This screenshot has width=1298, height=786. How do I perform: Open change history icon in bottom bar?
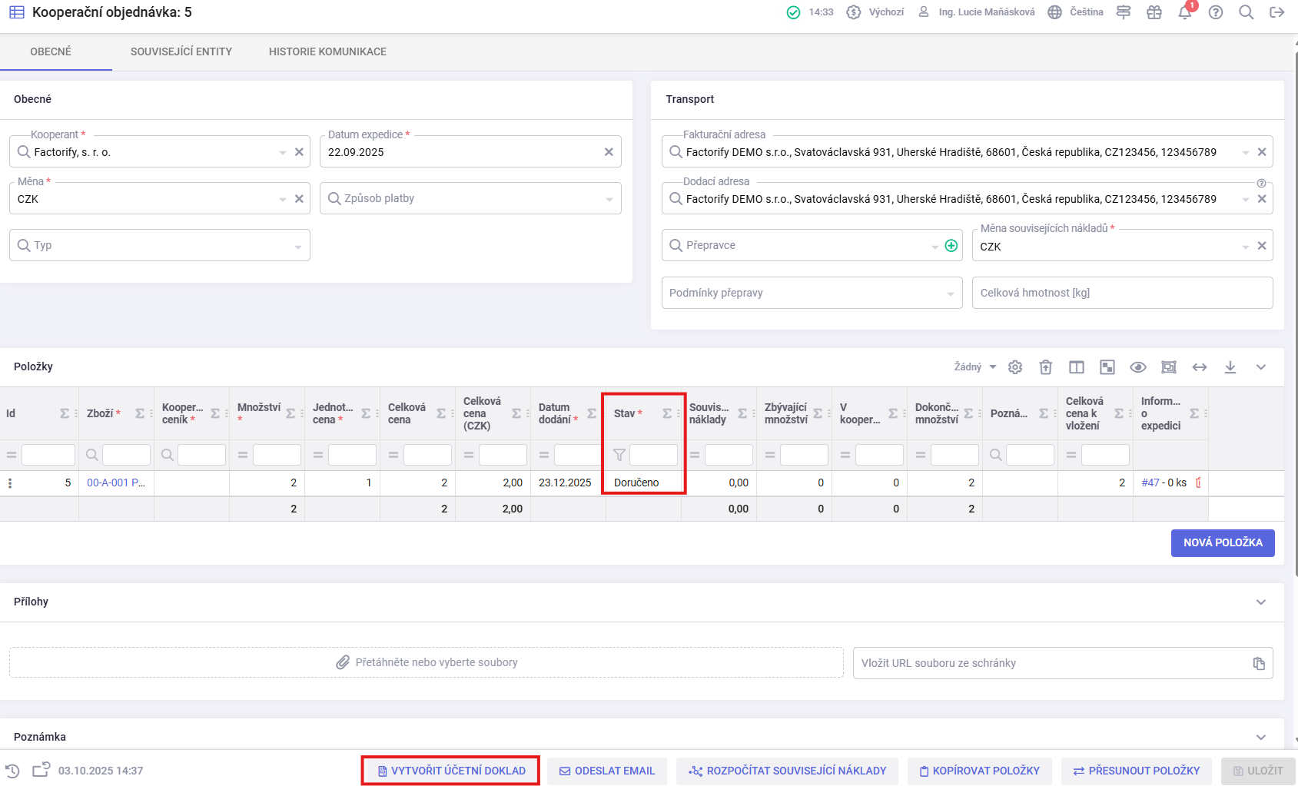click(12, 771)
